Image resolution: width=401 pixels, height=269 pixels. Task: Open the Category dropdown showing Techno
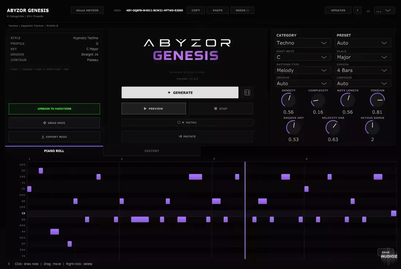(303, 43)
